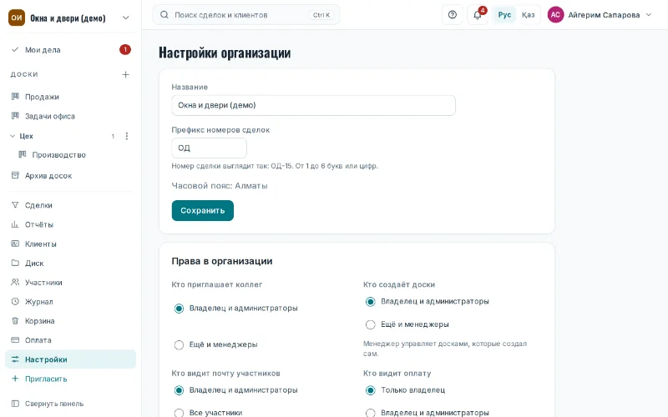The height and width of the screenshot is (417, 668).
Task: Click the Задачи офиса board icon
Action: [15, 116]
